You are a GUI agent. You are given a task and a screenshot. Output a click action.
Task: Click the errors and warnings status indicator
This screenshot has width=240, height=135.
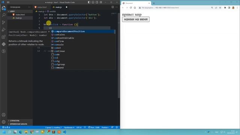6,127
